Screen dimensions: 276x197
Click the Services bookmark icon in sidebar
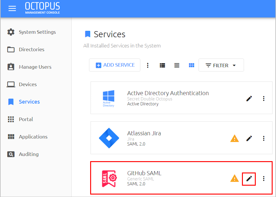coord(11,102)
